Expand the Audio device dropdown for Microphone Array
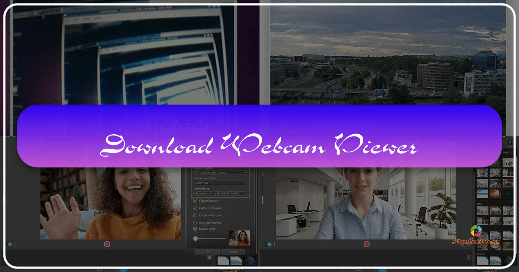This screenshot has width=519, height=272. pyautogui.click(x=220, y=193)
